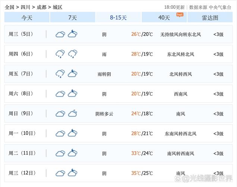Open the 40天 forecast tab
237x187 pixels.
coord(164,18)
